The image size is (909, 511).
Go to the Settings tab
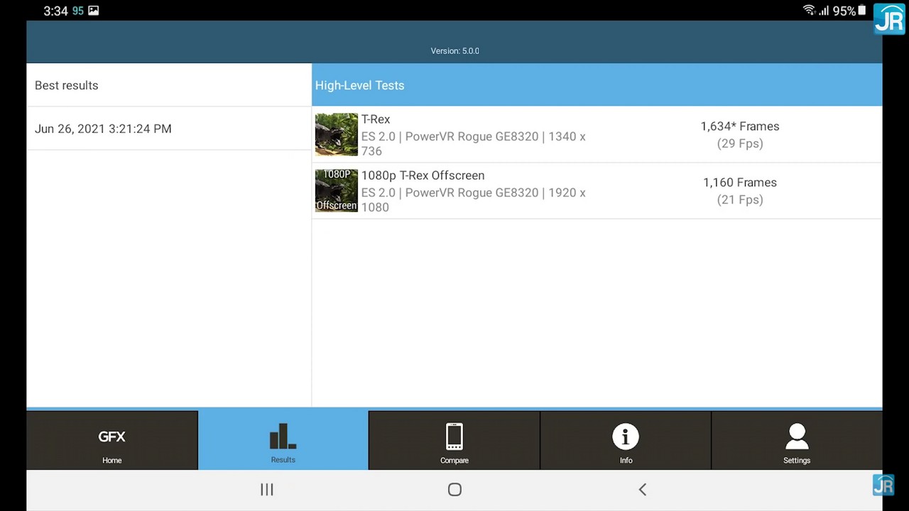click(797, 440)
